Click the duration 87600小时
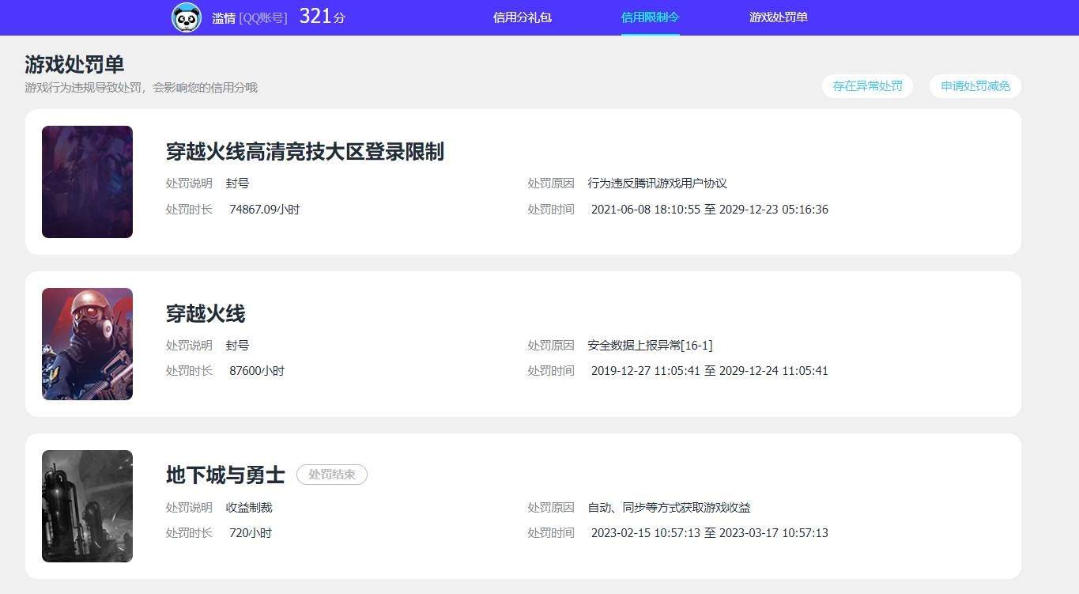The image size is (1079, 594). coord(257,371)
